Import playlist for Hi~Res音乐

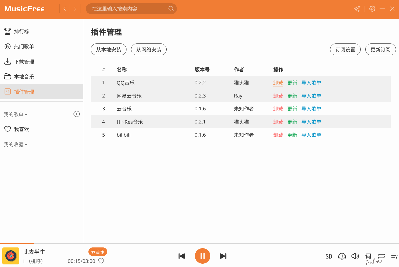click(311, 122)
